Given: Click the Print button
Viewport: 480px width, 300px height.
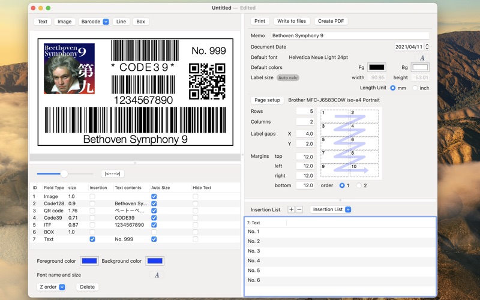Looking at the screenshot, I should click(x=260, y=21).
